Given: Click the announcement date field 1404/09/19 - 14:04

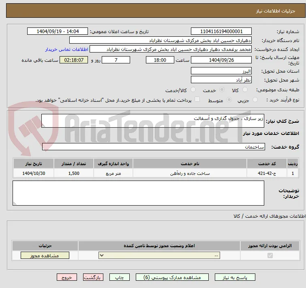Looking at the screenshot, I should click(58, 32).
